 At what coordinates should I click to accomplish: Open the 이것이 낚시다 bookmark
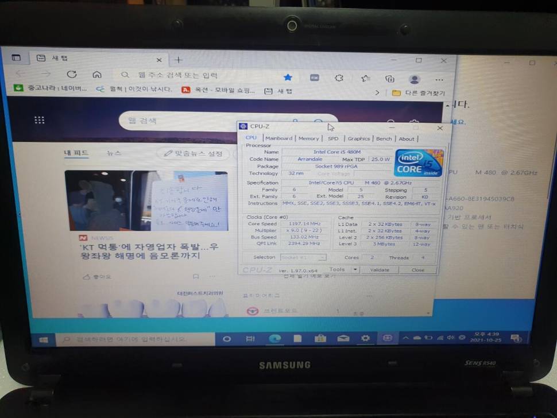[134, 89]
